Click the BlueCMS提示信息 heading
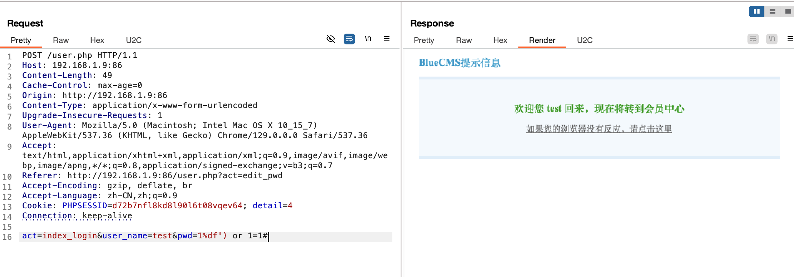Image resolution: width=794 pixels, height=277 pixels. 460,63
